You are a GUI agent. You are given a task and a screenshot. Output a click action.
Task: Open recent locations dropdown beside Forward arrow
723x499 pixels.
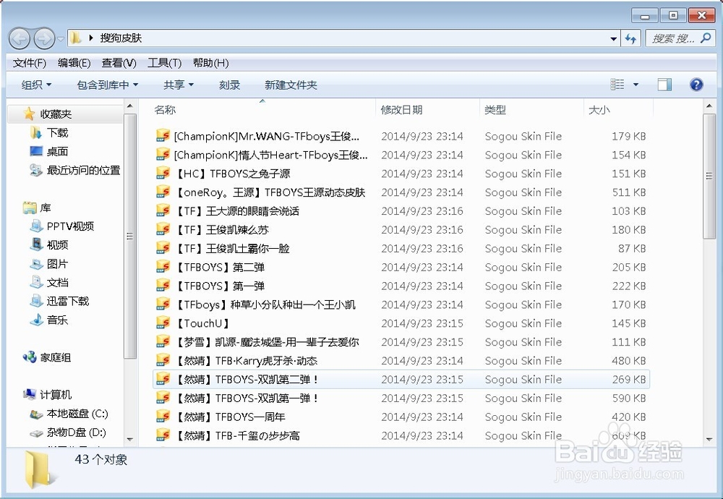[61, 39]
